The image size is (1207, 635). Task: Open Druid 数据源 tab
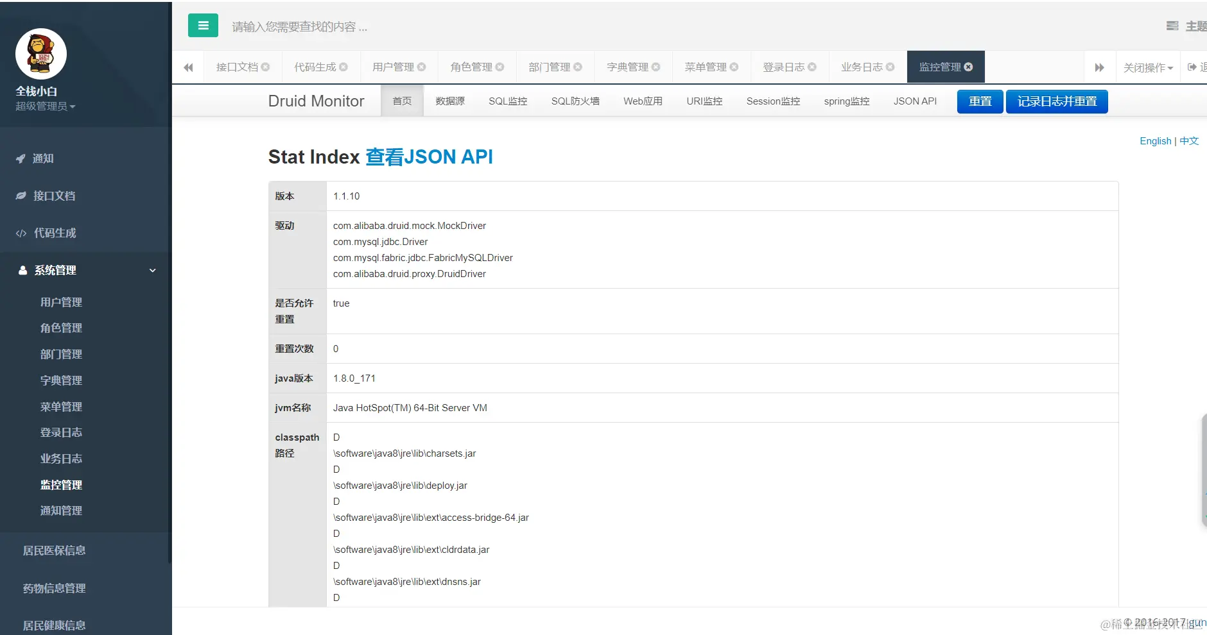tap(450, 101)
